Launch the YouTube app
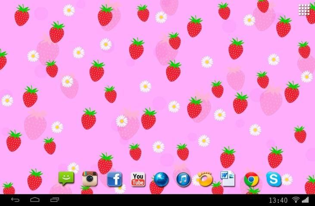The height and width of the screenshot is (206, 315). click(x=138, y=179)
